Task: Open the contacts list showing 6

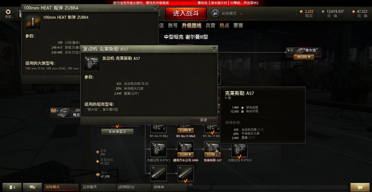Action: [x=12, y=187]
